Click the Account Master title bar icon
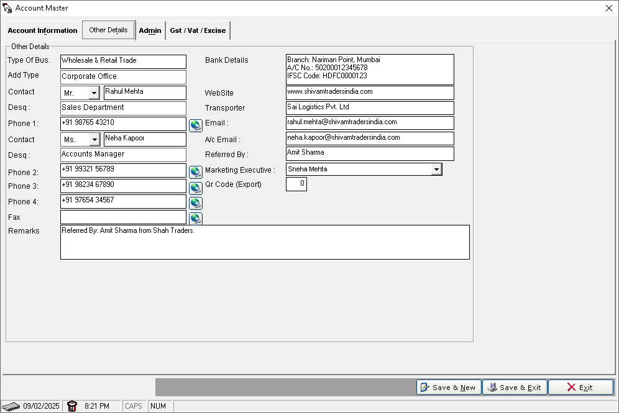 [7, 8]
